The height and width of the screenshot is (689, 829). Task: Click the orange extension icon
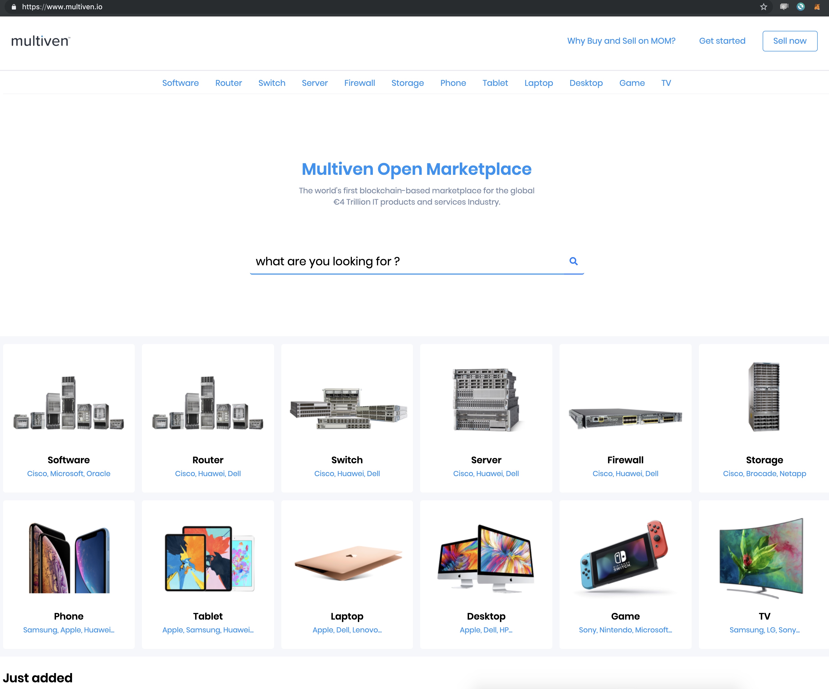[817, 7]
